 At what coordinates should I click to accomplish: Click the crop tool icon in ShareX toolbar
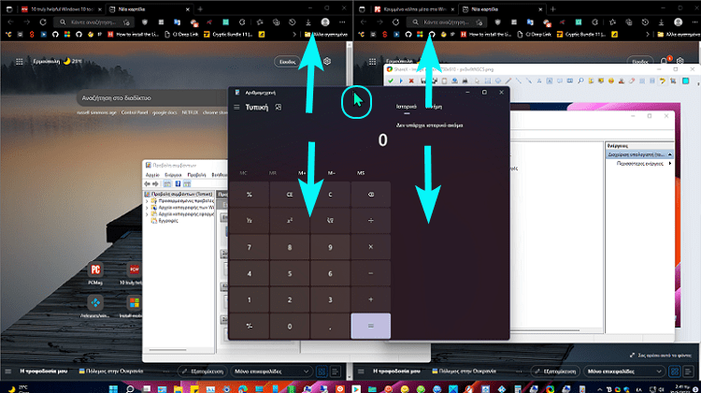673,81
